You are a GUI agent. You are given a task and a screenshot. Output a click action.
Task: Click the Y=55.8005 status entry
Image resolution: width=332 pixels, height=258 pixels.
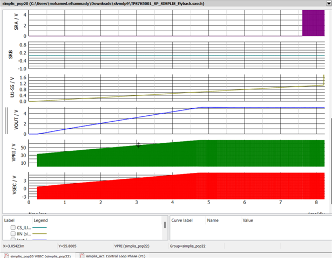pyautogui.click(x=67, y=246)
